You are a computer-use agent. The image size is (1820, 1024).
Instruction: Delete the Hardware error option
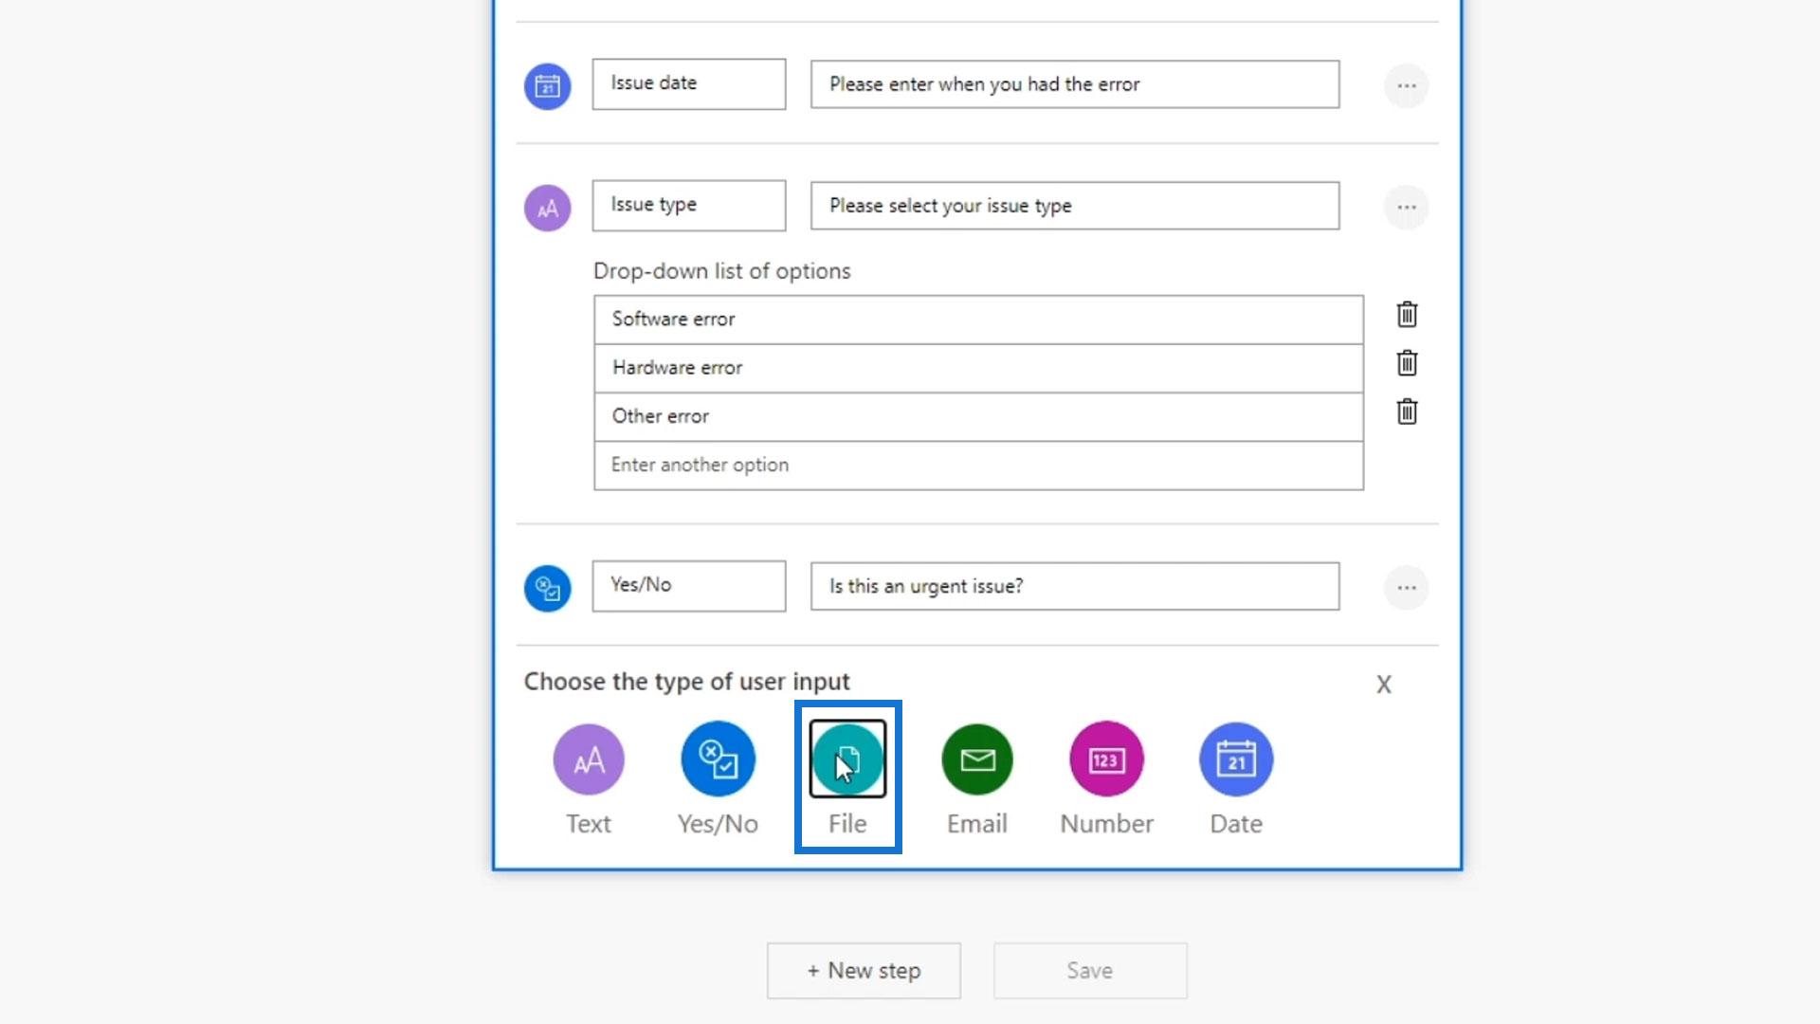click(x=1407, y=363)
